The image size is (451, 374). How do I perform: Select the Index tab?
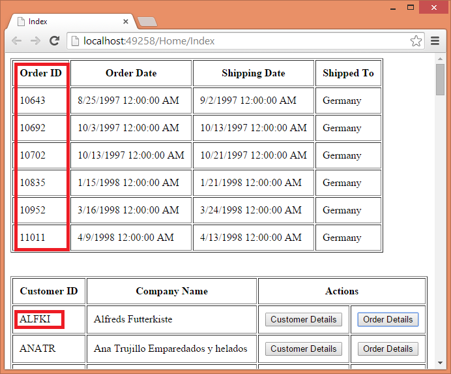tap(72, 22)
